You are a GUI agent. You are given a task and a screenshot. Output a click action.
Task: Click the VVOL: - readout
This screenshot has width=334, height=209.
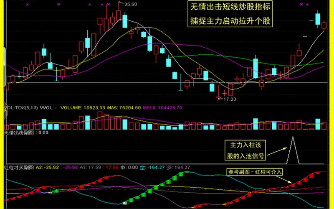point(48,108)
